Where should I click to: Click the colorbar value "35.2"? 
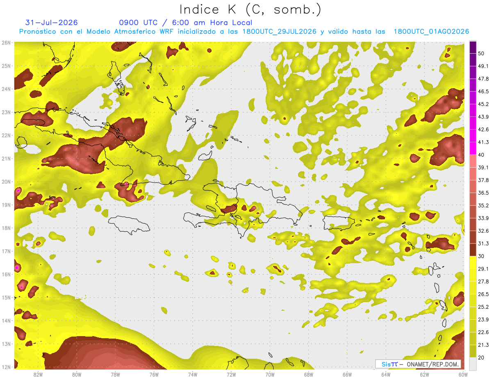(483, 205)
